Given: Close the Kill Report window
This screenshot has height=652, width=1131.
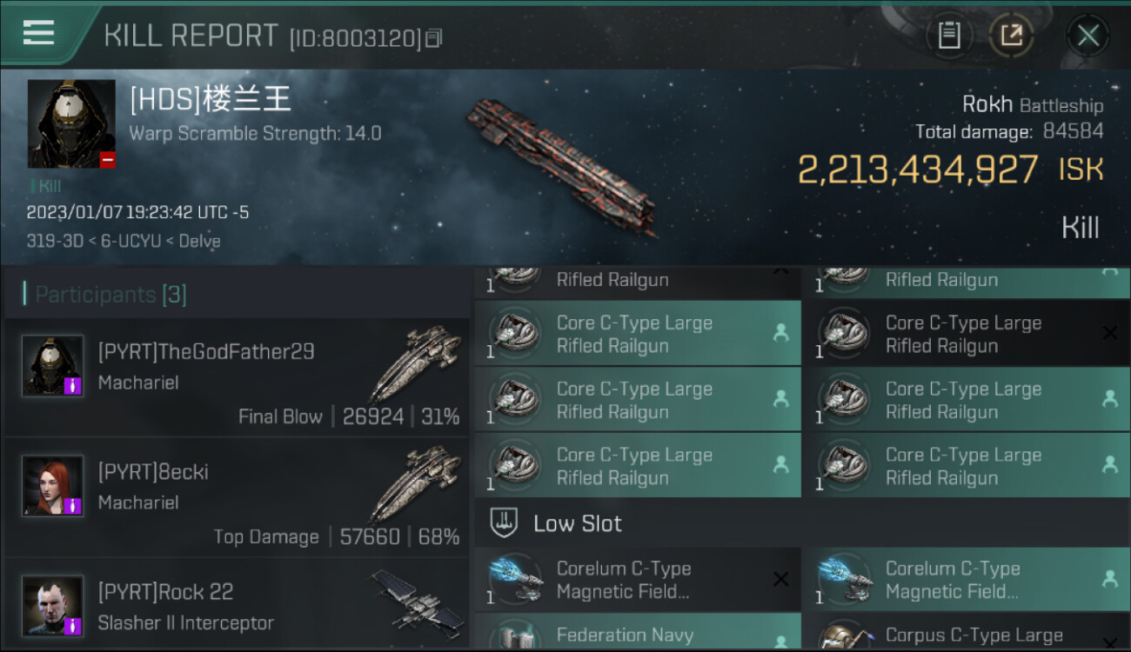Looking at the screenshot, I should pyautogui.click(x=1088, y=36).
